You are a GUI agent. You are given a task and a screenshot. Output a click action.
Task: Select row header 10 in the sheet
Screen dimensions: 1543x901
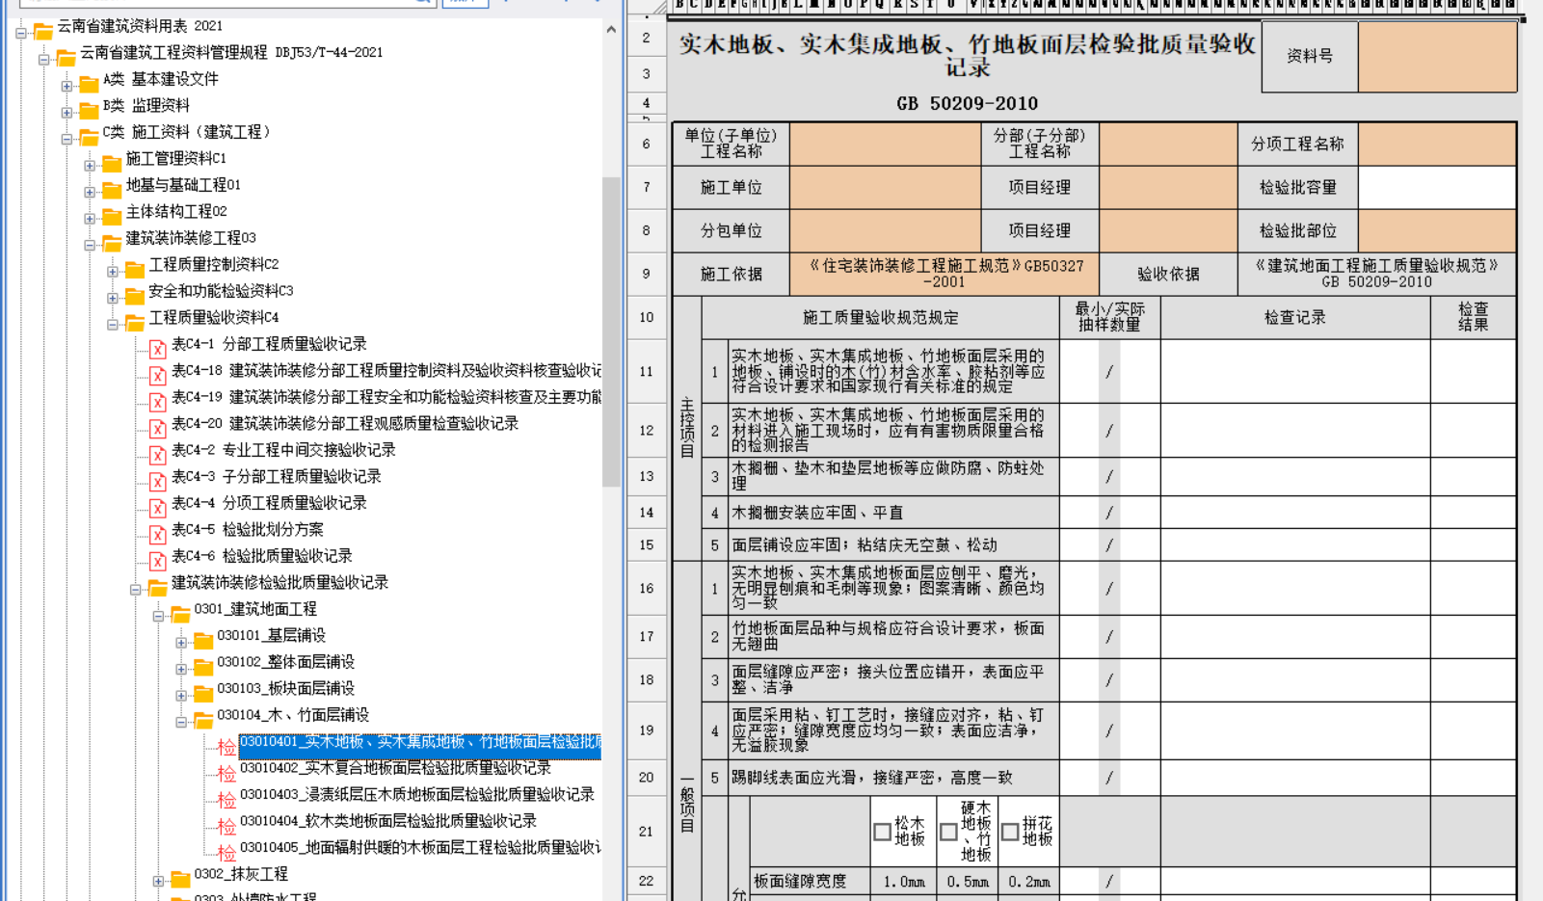(646, 318)
